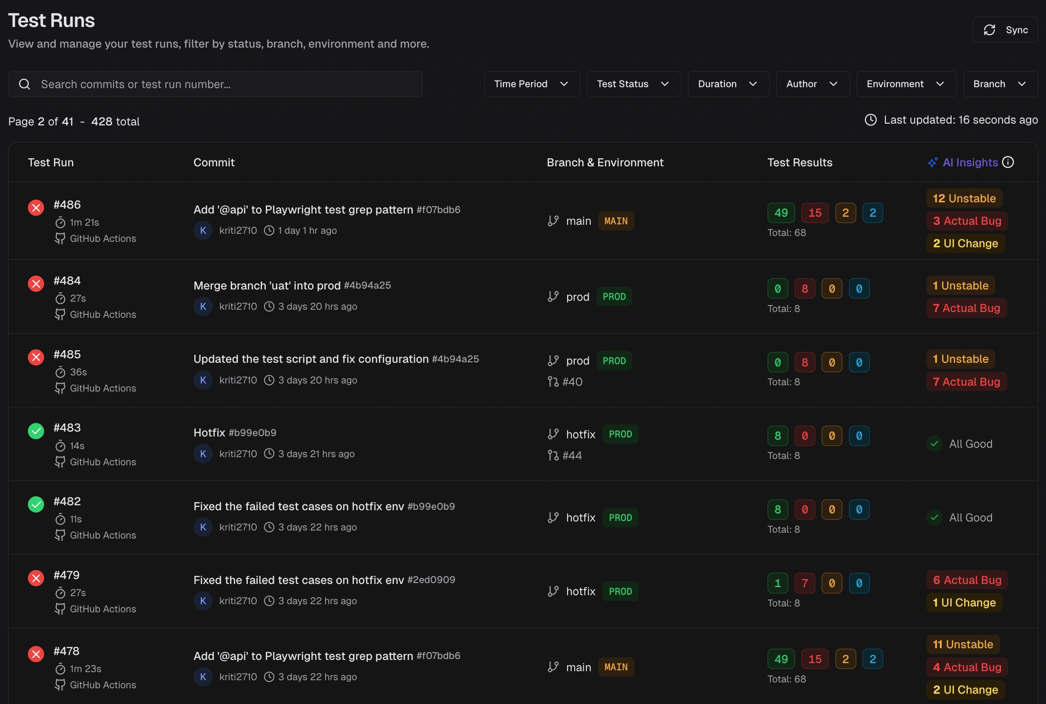Open the Environment dropdown
1046x704 pixels.
pos(905,84)
